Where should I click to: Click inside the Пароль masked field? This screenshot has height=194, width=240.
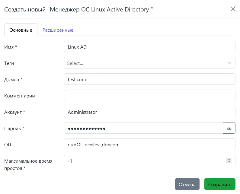point(143,128)
